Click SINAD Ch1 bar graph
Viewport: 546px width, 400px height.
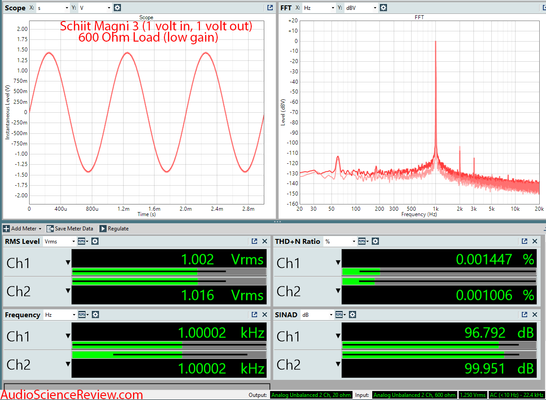click(x=439, y=345)
